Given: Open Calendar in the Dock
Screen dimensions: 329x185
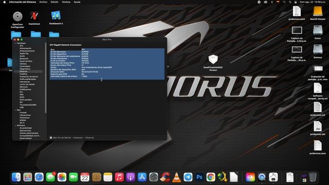Looking at the screenshot, I should (85, 177).
